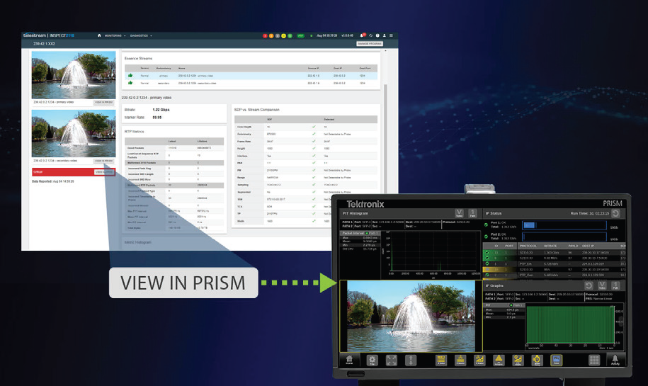Click thumbs-up status icon of secondary stream

(x=130, y=83)
